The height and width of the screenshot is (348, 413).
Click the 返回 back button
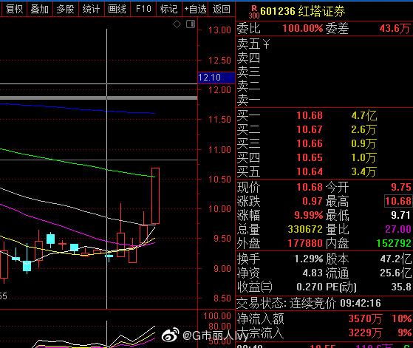(x=221, y=9)
